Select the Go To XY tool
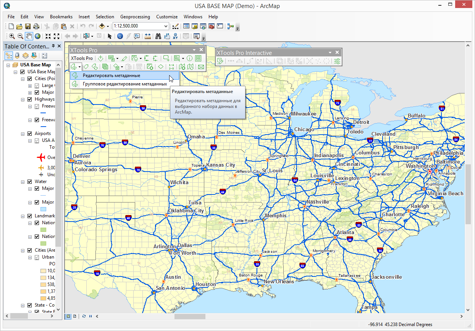The image size is (475, 331). [176, 36]
